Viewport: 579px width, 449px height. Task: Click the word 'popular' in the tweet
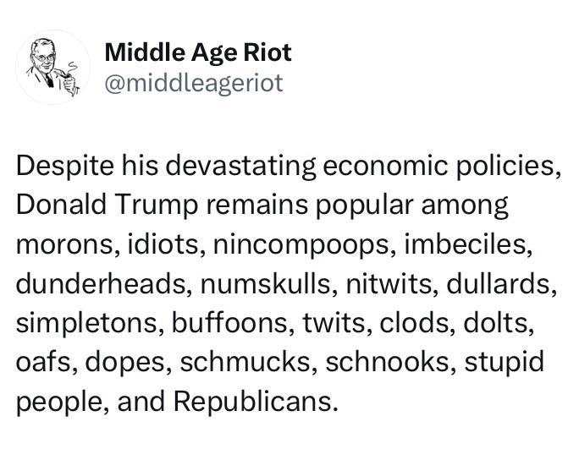(364, 206)
